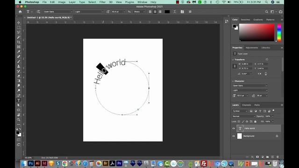This screenshot has width=299, height=168.
Task: Hide the Hello world layer
Action: click(234, 128)
